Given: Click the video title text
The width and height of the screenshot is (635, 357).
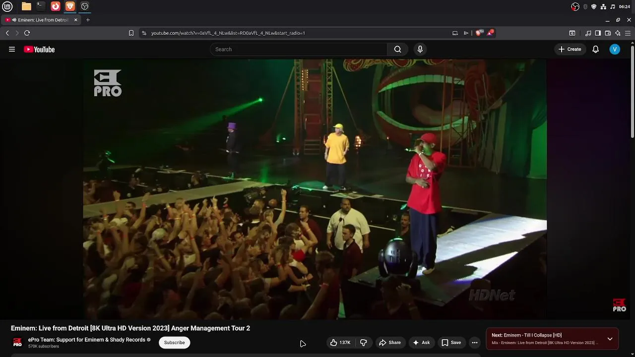Looking at the screenshot, I should point(130,328).
